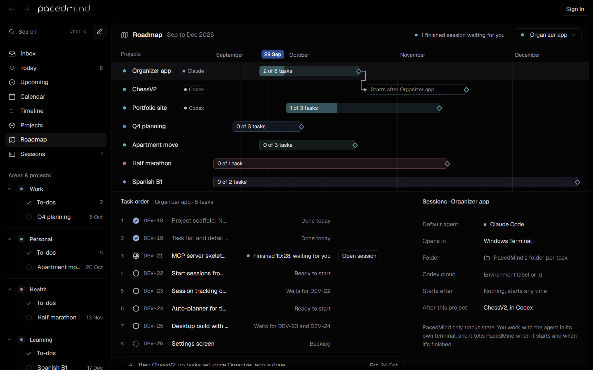Click folder icon beside PacedMind's folder per task
Screen dimensions: 593x370
pos(487,258)
